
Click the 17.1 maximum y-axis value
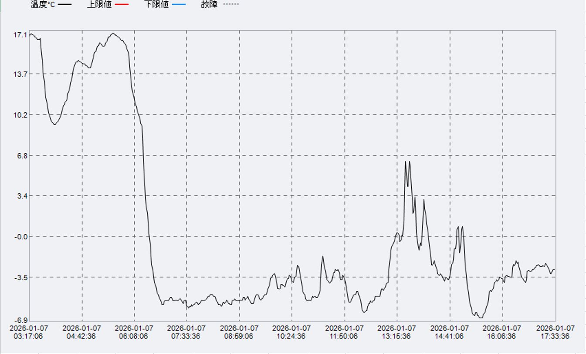pyautogui.click(x=20, y=34)
